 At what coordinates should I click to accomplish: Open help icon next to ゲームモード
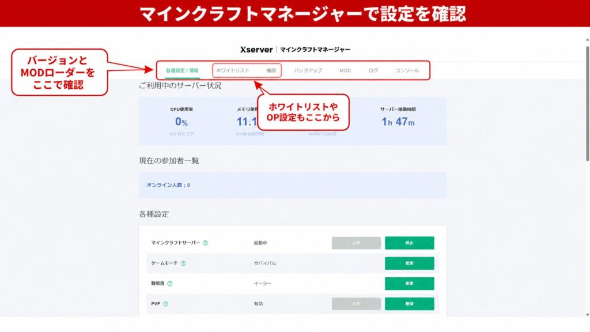(x=183, y=263)
